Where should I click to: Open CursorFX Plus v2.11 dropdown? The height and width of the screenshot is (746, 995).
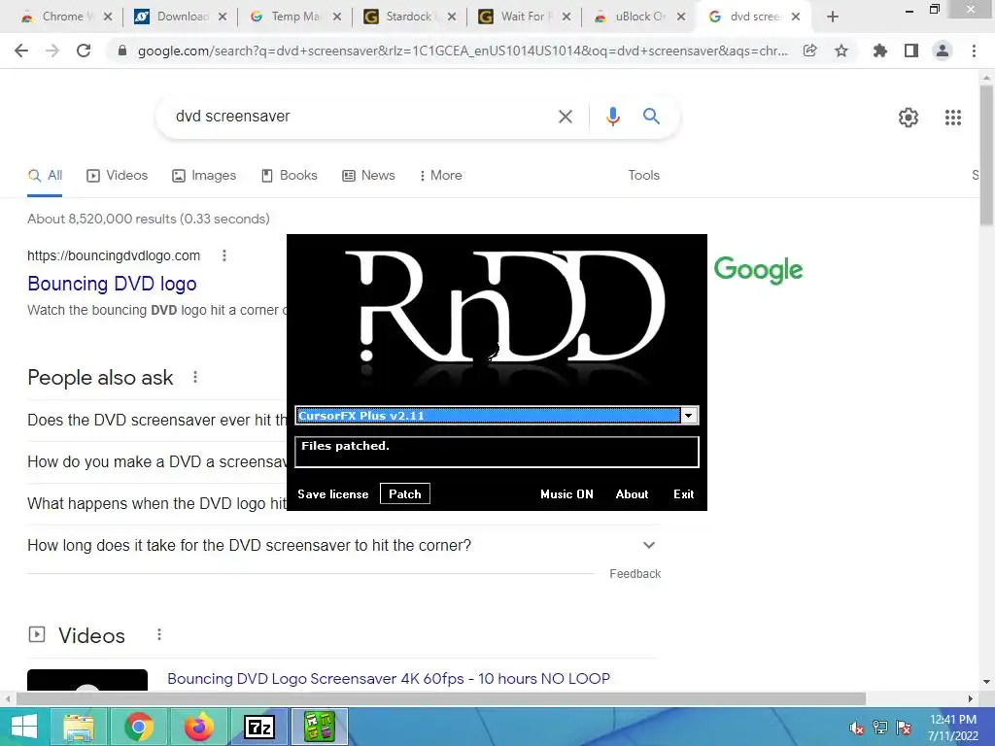(x=689, y=416)
